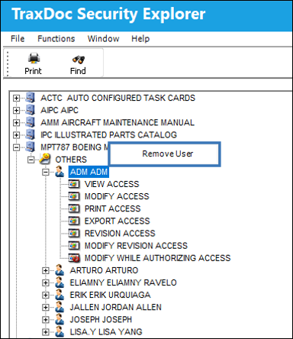Open the File menu
The width and height of the screenshot is (293, 339).
tap(18, 39)
